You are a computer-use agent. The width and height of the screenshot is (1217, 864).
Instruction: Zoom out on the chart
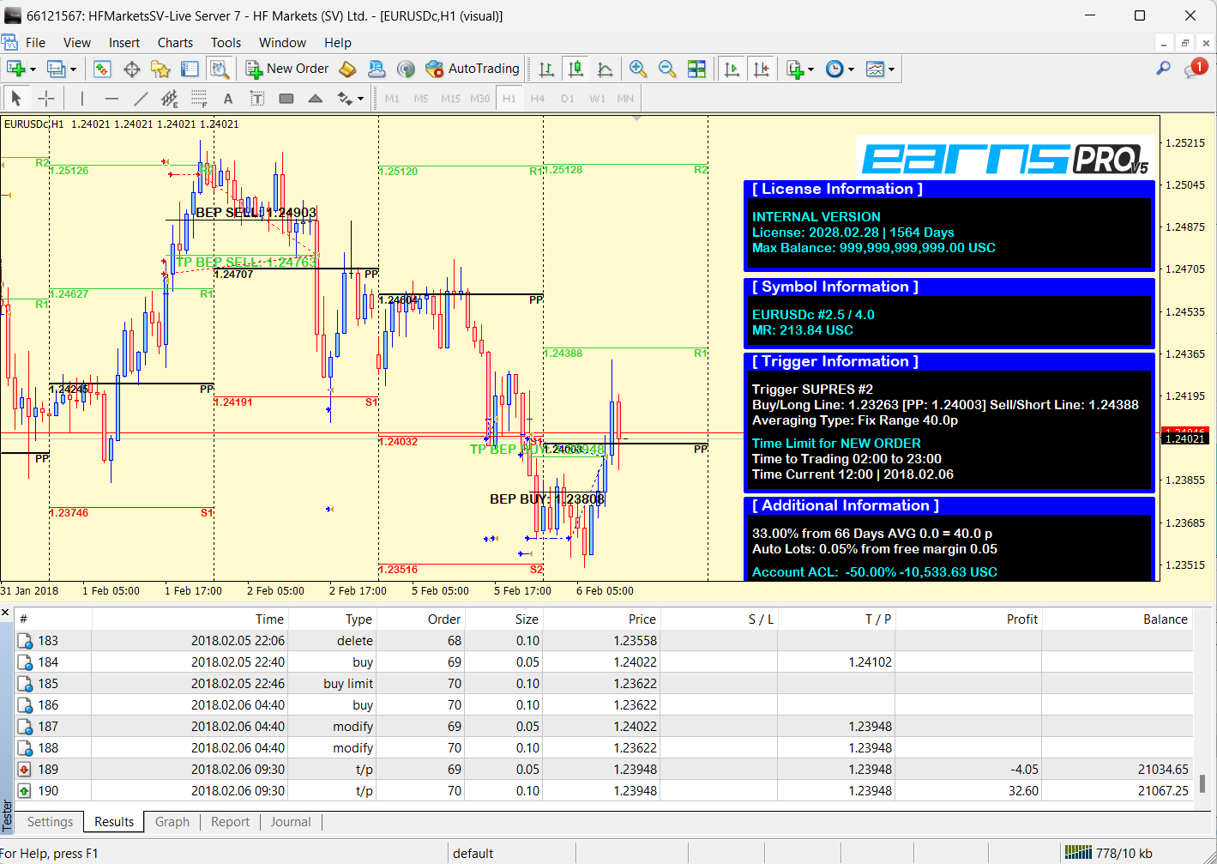[x=666, y=69]
